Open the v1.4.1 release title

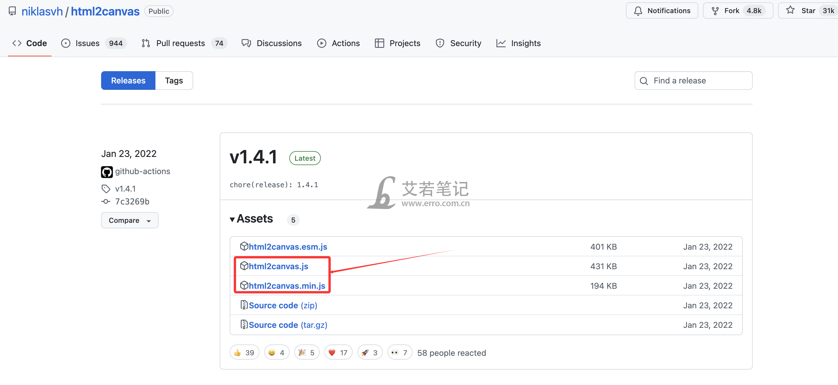point(253,157)
